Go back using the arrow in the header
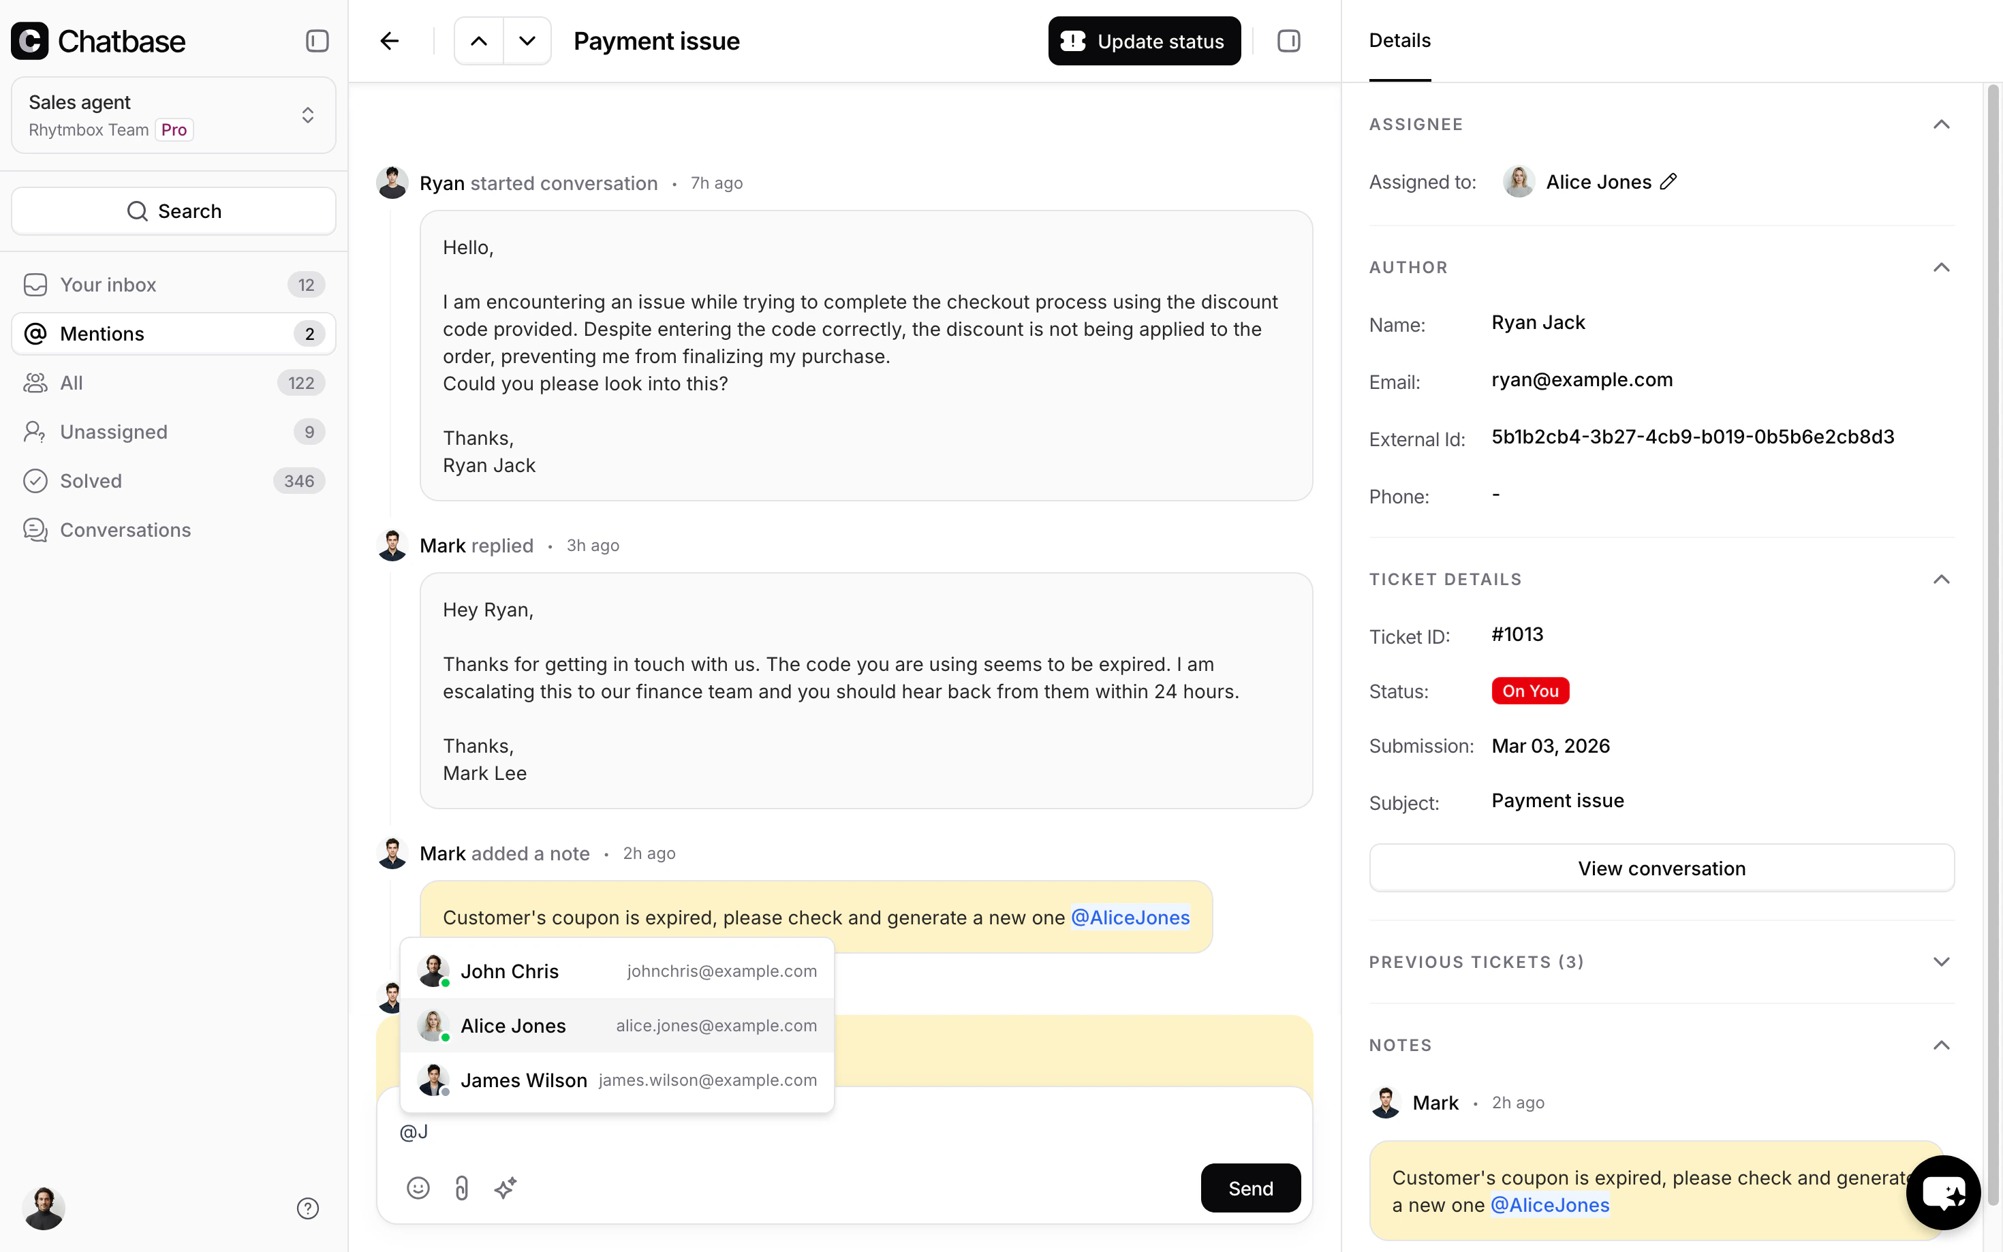This screenshot has width=2003, height=1252. [x=388, y=40]
